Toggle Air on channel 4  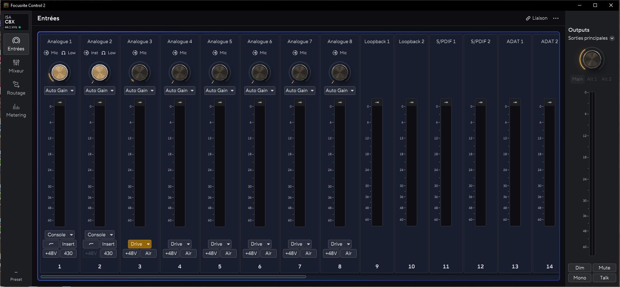click(188, 253)
